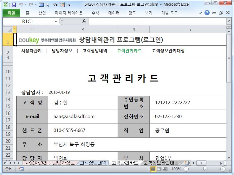
Task: Click the Undo arrow icon
Action: click(21, 5)
